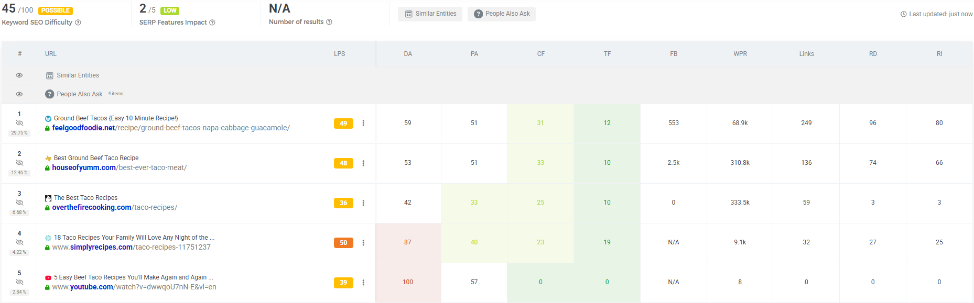Image resolution: width=974 pixels, height=303 pixels.
Task: Open three-dot menu for simplyrecipes.com row
Action: click(363, 243)
